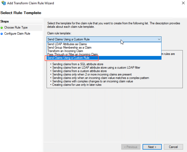Image resolution: width=187 pixels, height=152 pixels.
Task: Click the blue bullet beside Configure Claim Rule
Action: [x=2, y=34]
